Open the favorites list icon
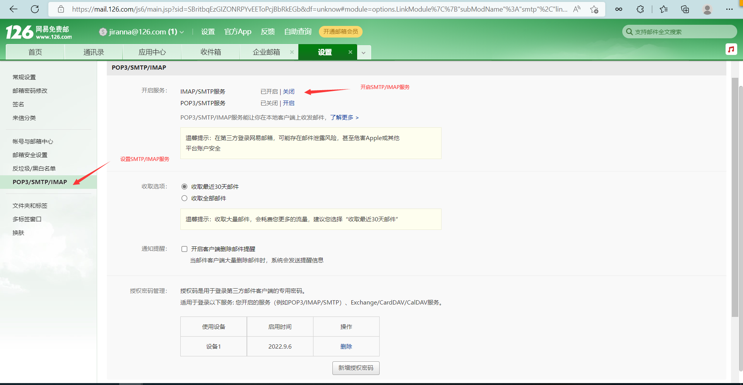This screenshot has height=385, width=743. [664, 9]
